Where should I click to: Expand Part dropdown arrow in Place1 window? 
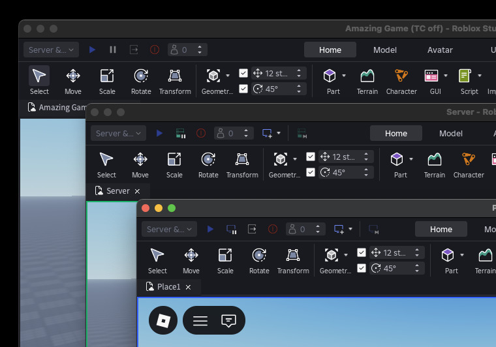(462, 255)
